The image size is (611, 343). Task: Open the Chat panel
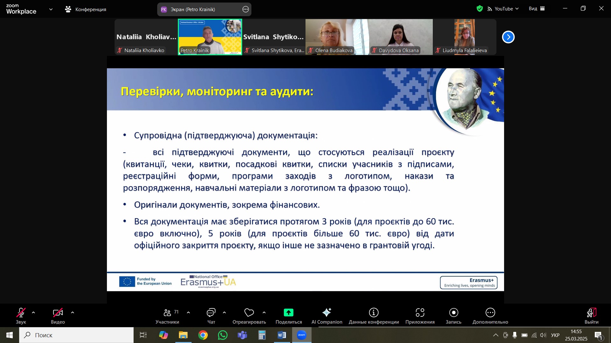click(211, 313)
